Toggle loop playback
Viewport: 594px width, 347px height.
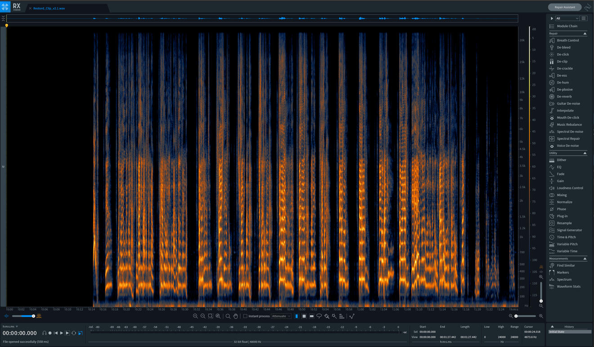coord(74,333)
